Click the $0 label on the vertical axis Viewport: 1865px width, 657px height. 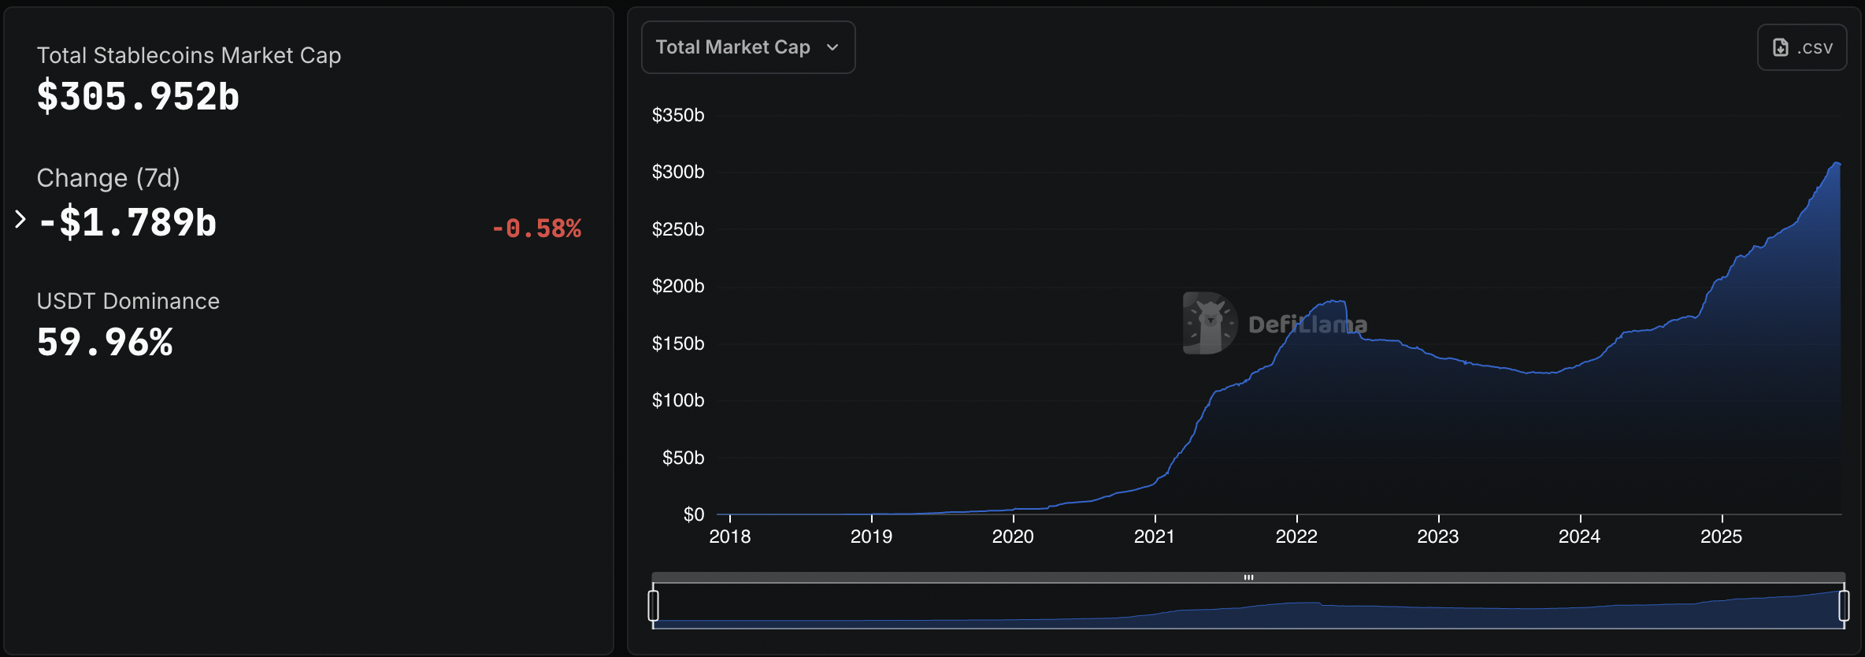(694, 514)
